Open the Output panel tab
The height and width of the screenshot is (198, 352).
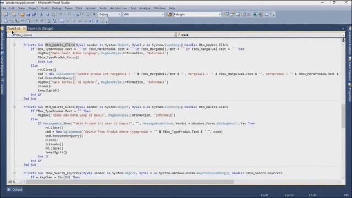(x=15, y=190)
